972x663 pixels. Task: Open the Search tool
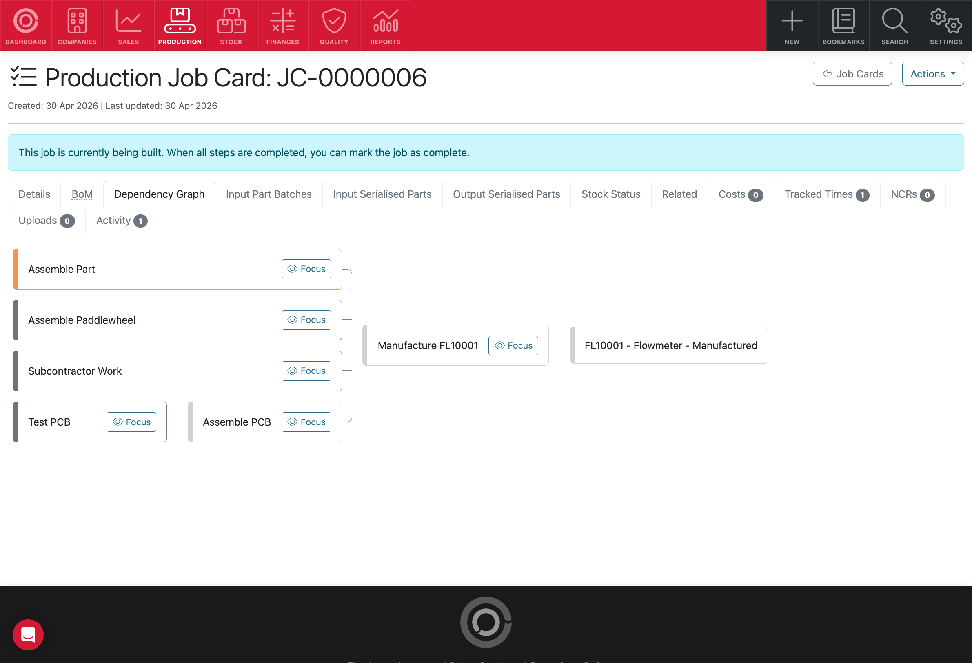(894, 26)
